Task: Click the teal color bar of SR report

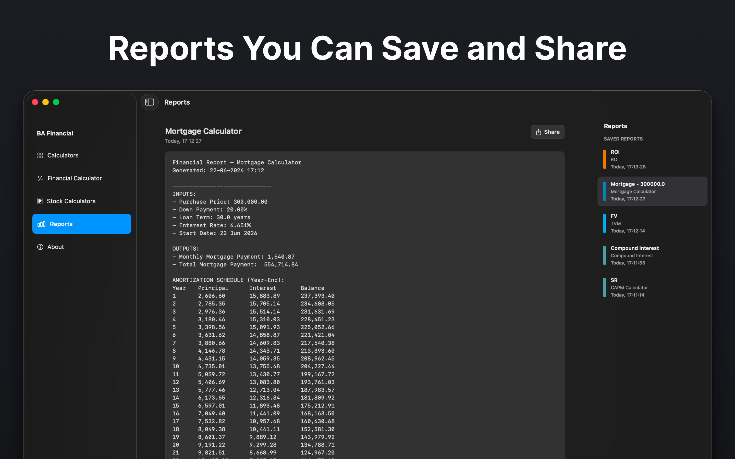Action: click(604, 287)
